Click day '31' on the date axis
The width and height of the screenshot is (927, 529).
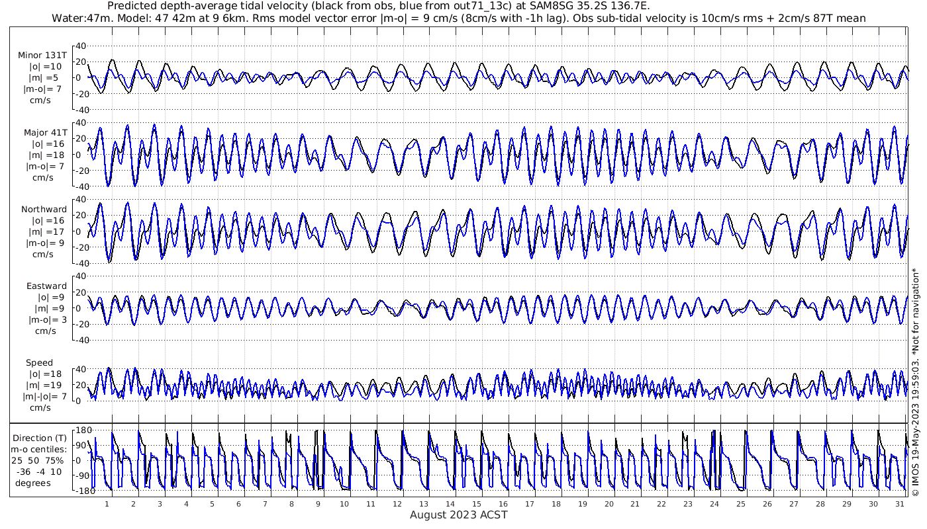point(899,504)
